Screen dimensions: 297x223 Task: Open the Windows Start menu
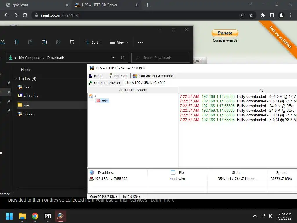pyautogui.click(x=9, y=216)
